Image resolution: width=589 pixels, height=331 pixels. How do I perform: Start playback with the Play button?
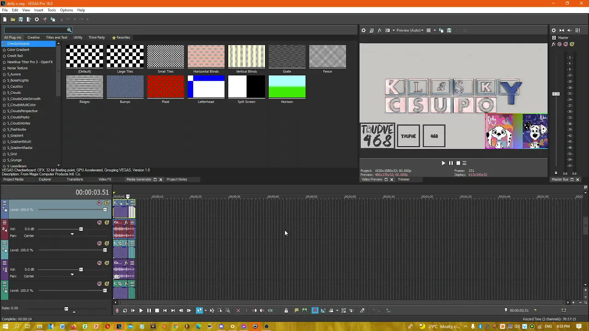coord(141,311)
